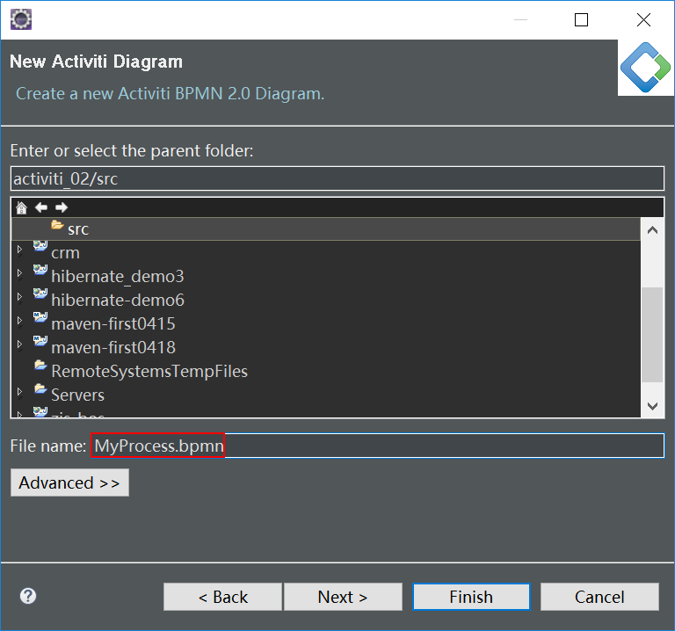Select Servers in the tree

pos(78,395)
